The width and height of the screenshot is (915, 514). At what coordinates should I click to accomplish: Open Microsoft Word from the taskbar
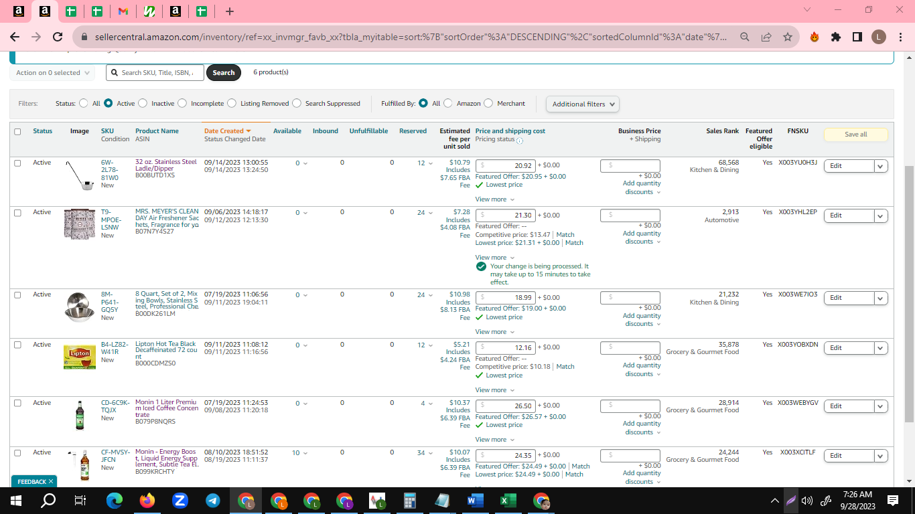pyautogui.click(x=475, y=500)
